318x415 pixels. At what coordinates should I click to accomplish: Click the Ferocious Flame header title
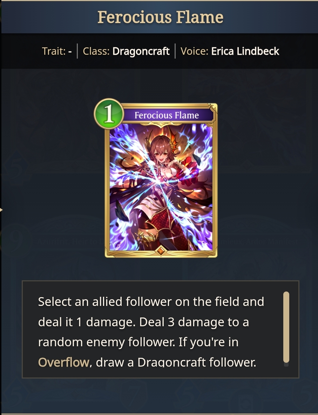pyautogui.click(x=160, y=17)
